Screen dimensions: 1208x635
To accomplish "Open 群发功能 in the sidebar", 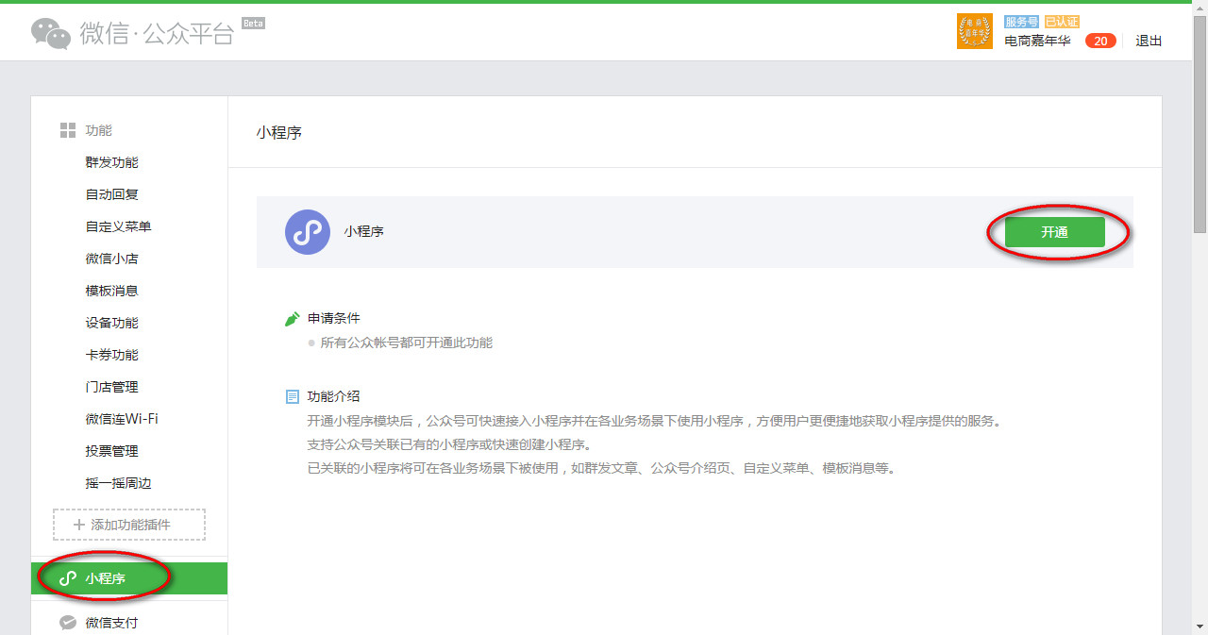I will pos(111,162).
